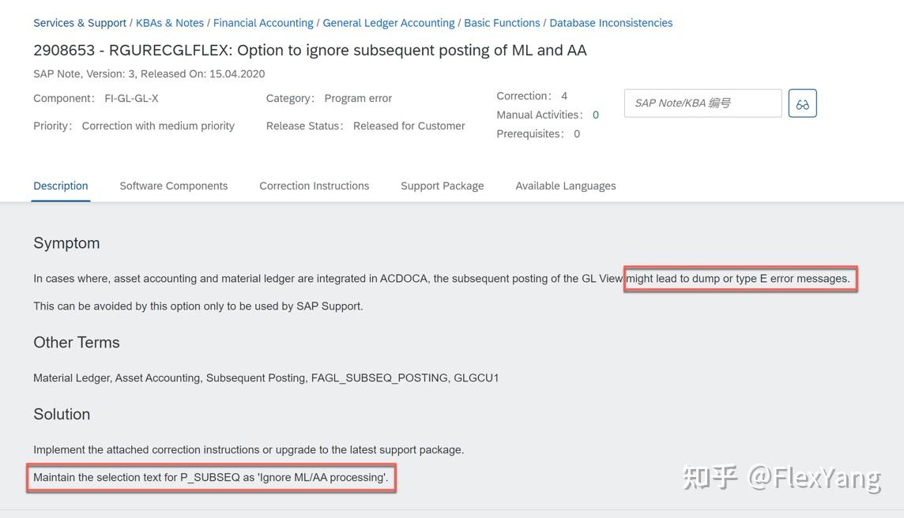
Task: Open the Services & Support breadcrumb link
Action: point(80,23)
